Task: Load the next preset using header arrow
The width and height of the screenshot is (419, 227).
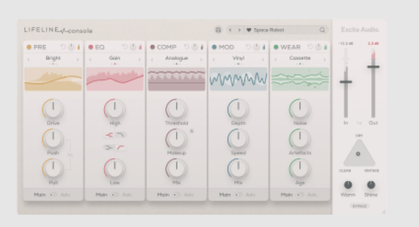Action: pyautogui.click(x=239, y=30)
